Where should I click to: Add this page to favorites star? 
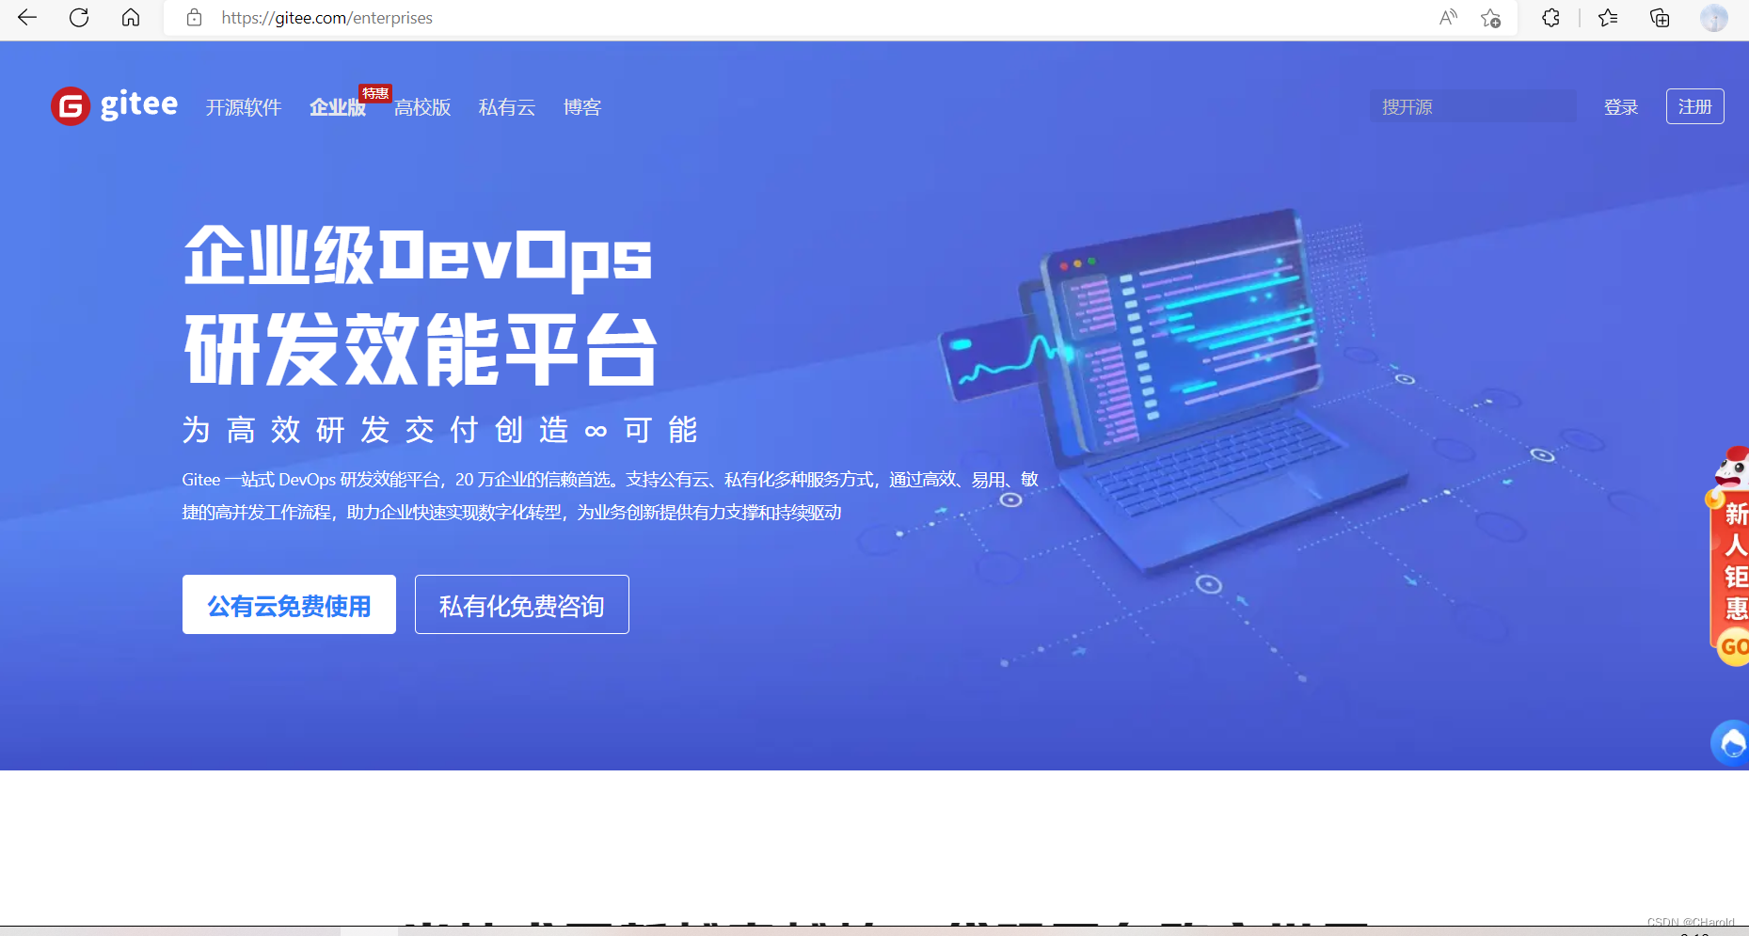click(1490, 17)
